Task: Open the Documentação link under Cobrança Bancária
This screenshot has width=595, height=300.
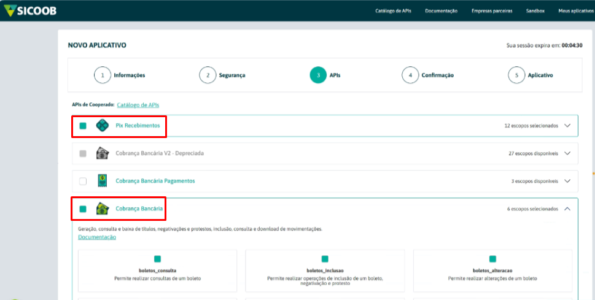Action: [97, 237]
